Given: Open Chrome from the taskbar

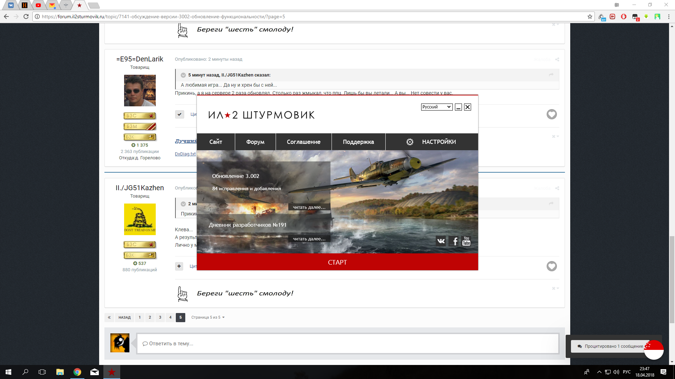Looking at the screenshot, I should point(77,372).
